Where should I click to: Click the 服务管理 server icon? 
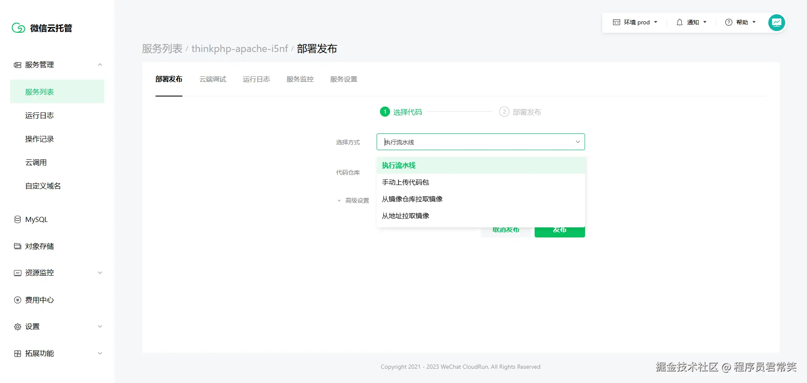click(x=18, y=65)
